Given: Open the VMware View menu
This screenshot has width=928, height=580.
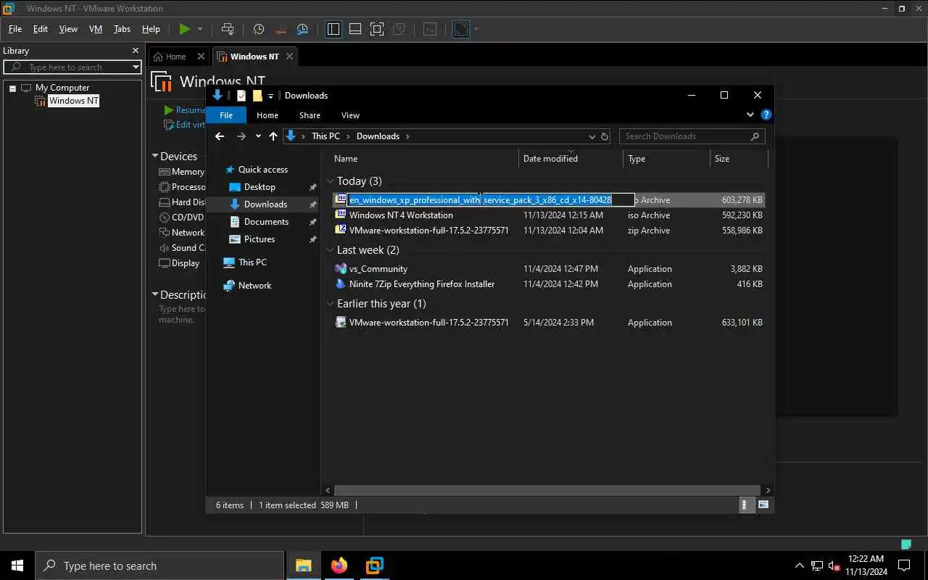Looking at the screenshot, I should [x=68, y=29].
